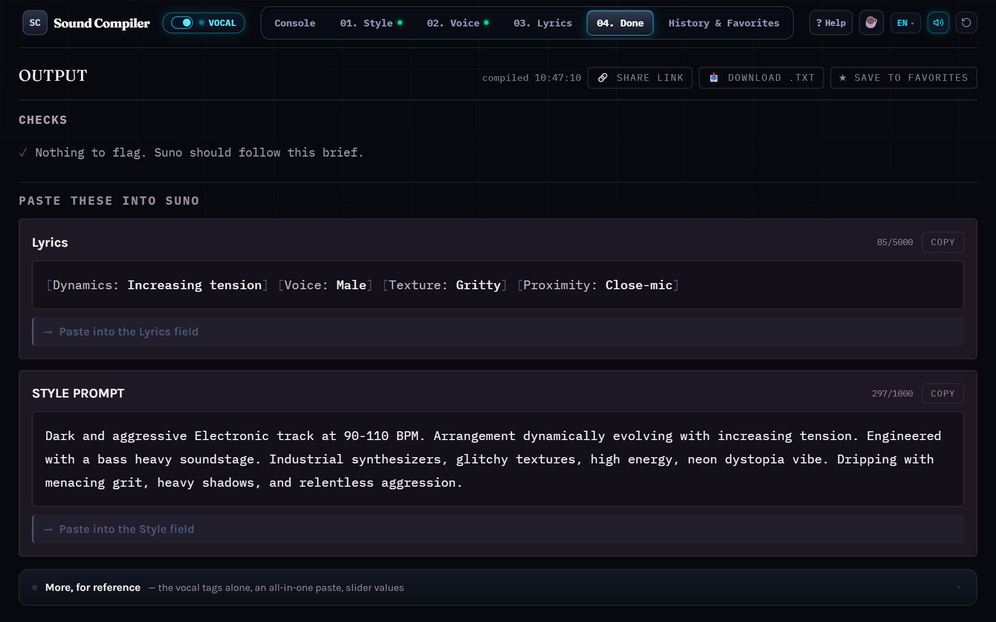996x622 pixels.
Task: Copy the Lyrics tags
Action: pyautogui.click(x=943, y=242)
